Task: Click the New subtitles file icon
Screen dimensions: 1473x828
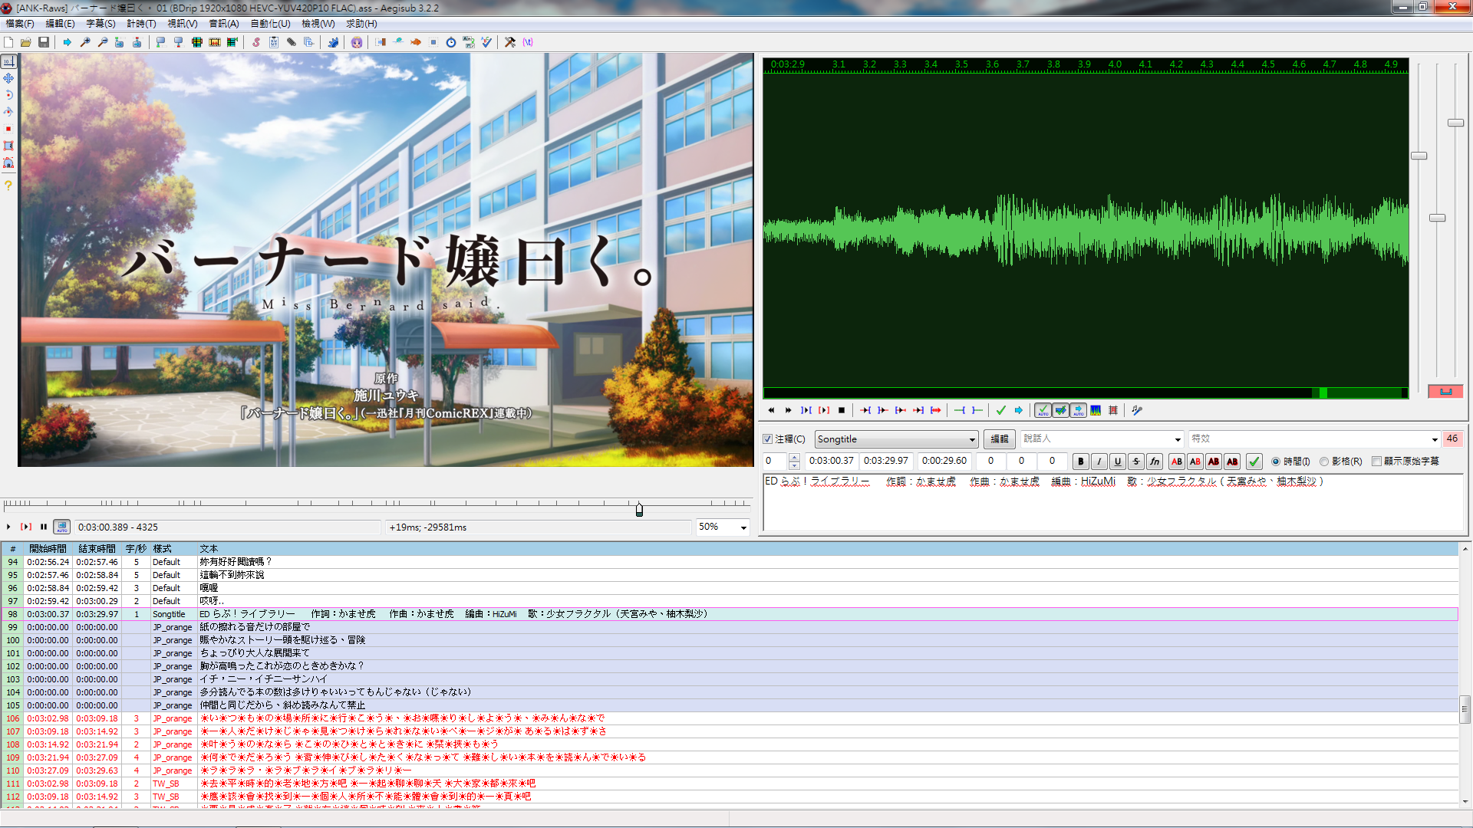Action: pyautogui.click(x=8, y=42)
